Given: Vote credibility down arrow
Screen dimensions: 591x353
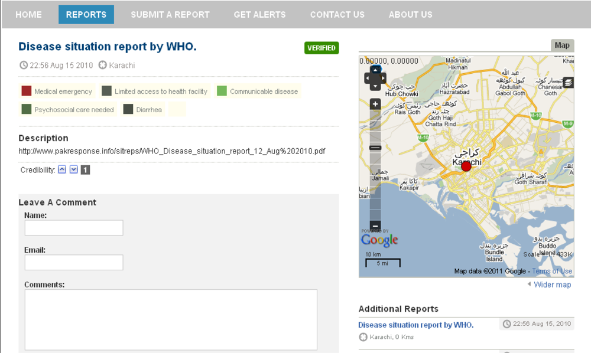Looking at the screenshot, I should pos(73,170).
